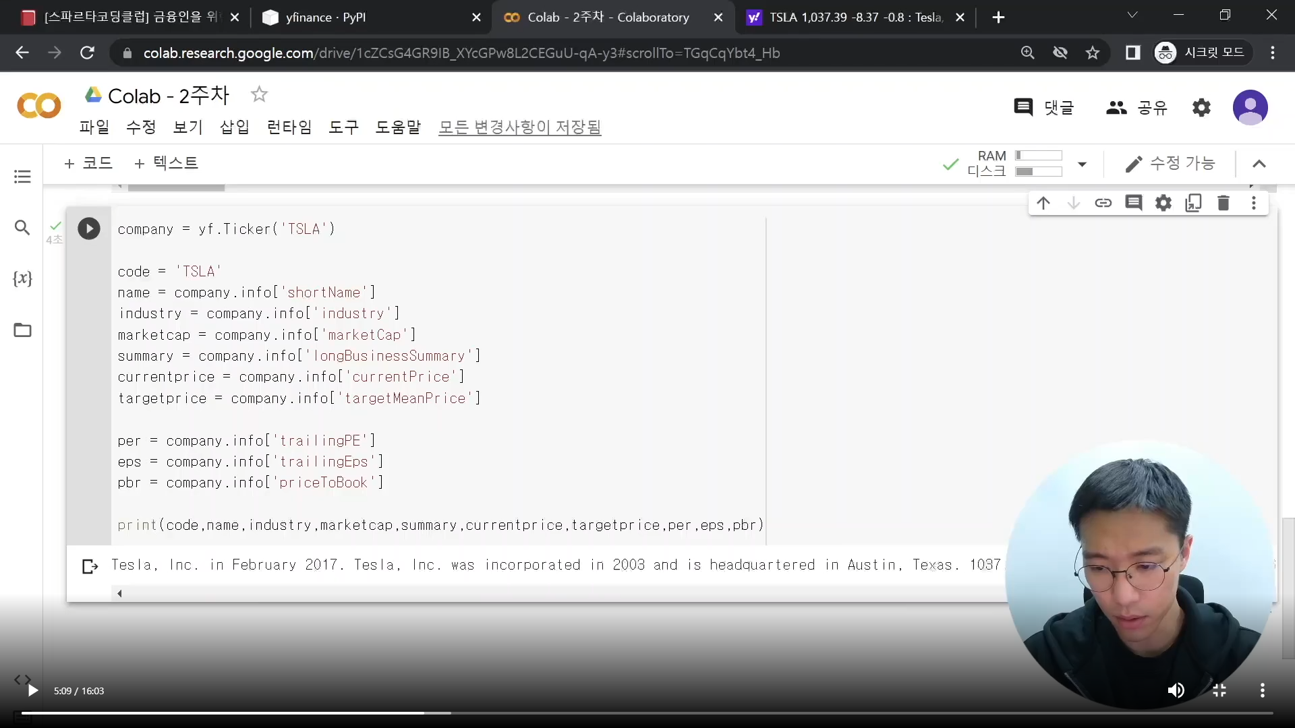The image size is (1295, 728).
Task: Open the 수정 가능 editing mode dropdown
Action: (1170, 164)
